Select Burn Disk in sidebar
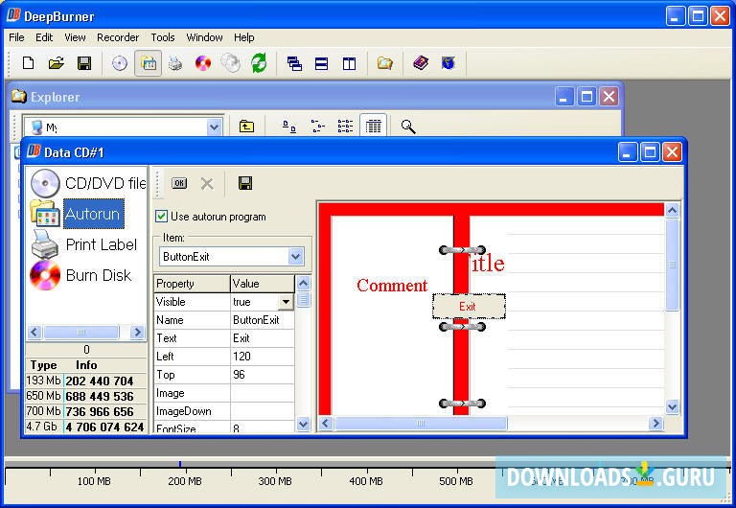736x508 pixels. tap(80, 275)
